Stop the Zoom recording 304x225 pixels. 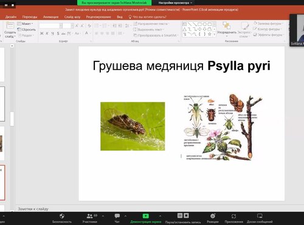pyautogui.click(x=187, y=215)
